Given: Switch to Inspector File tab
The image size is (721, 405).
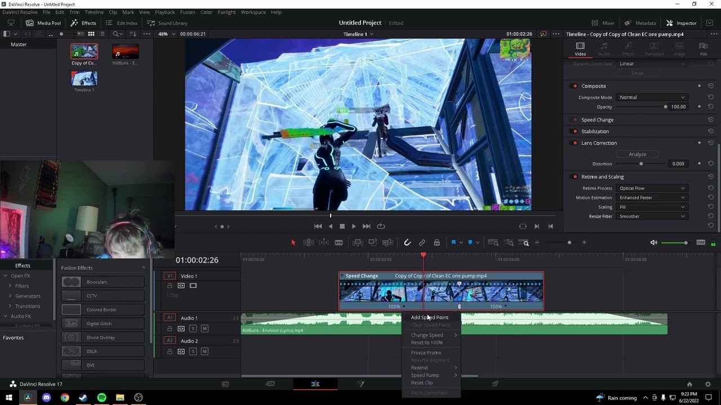Looking at the screenshot, I should [704, 49].
